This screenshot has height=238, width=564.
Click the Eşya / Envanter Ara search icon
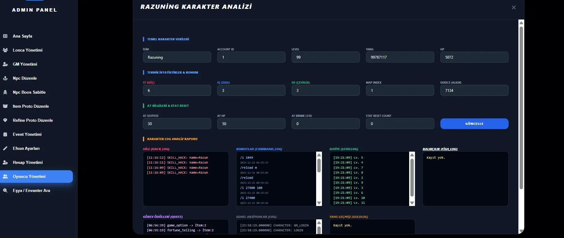(x=5, y=190)
